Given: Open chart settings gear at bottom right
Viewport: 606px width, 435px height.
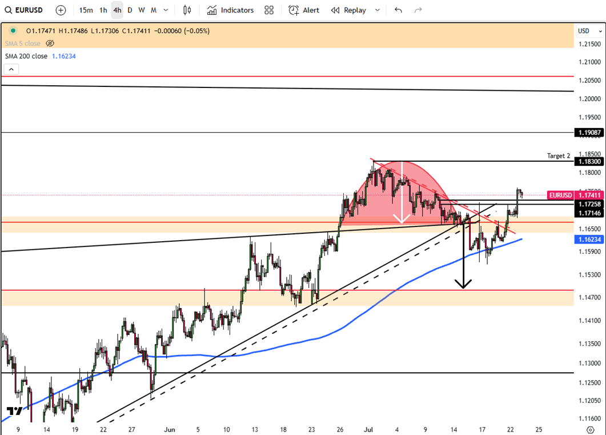Looking at the screenshot, I should [x=590, y=429].
